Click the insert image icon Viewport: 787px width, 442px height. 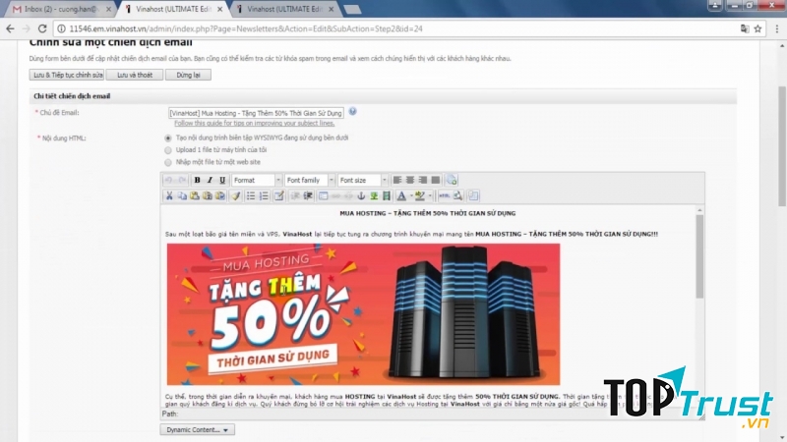(374, 195)
